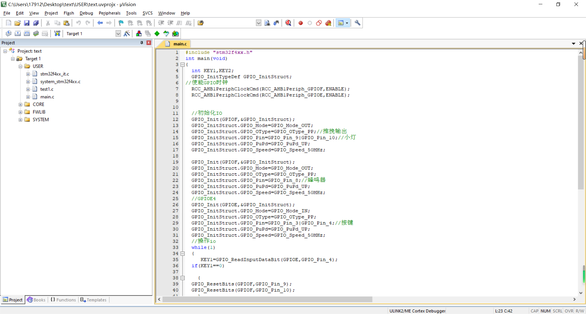Image resolution: width=586 pixels, height=314 pixels.
Task: Open the Project menu
Action: coord(51,13)
